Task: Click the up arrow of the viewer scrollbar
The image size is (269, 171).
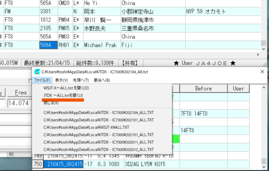Action: click(x=264, y=88)
